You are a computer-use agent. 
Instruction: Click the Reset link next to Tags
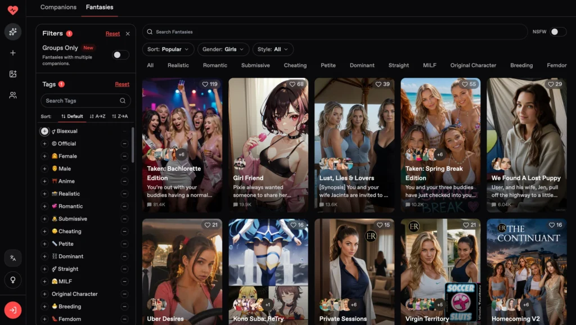pyautogui.click(x=122, y=84)
